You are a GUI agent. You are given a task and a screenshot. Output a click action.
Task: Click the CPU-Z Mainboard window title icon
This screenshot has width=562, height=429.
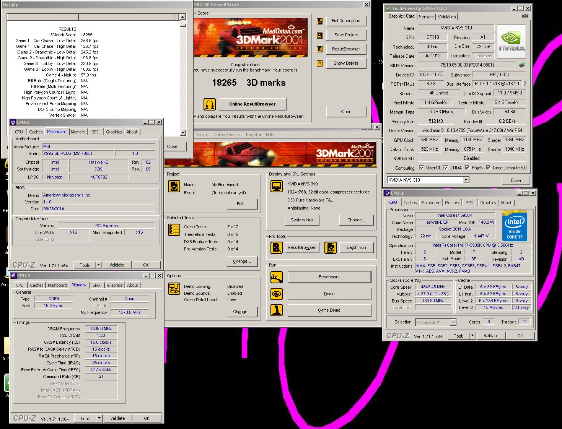[13, 122]
